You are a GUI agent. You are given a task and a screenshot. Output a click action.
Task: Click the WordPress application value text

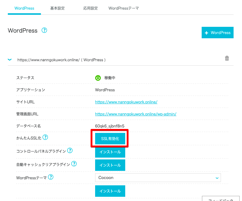(x=105, y=90)
